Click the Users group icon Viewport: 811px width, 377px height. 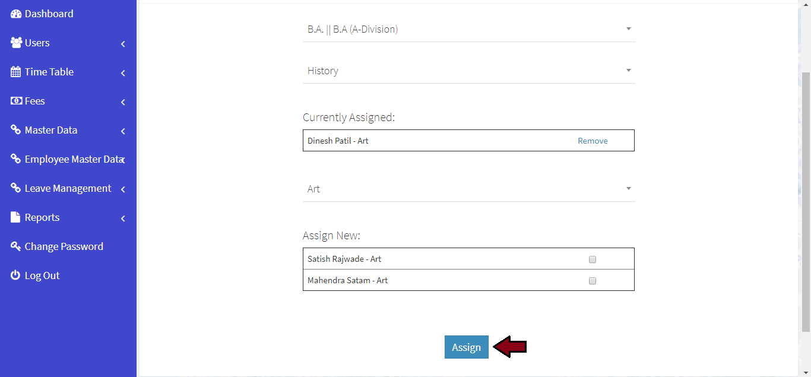pyautogui.click(x=16, y=43)
